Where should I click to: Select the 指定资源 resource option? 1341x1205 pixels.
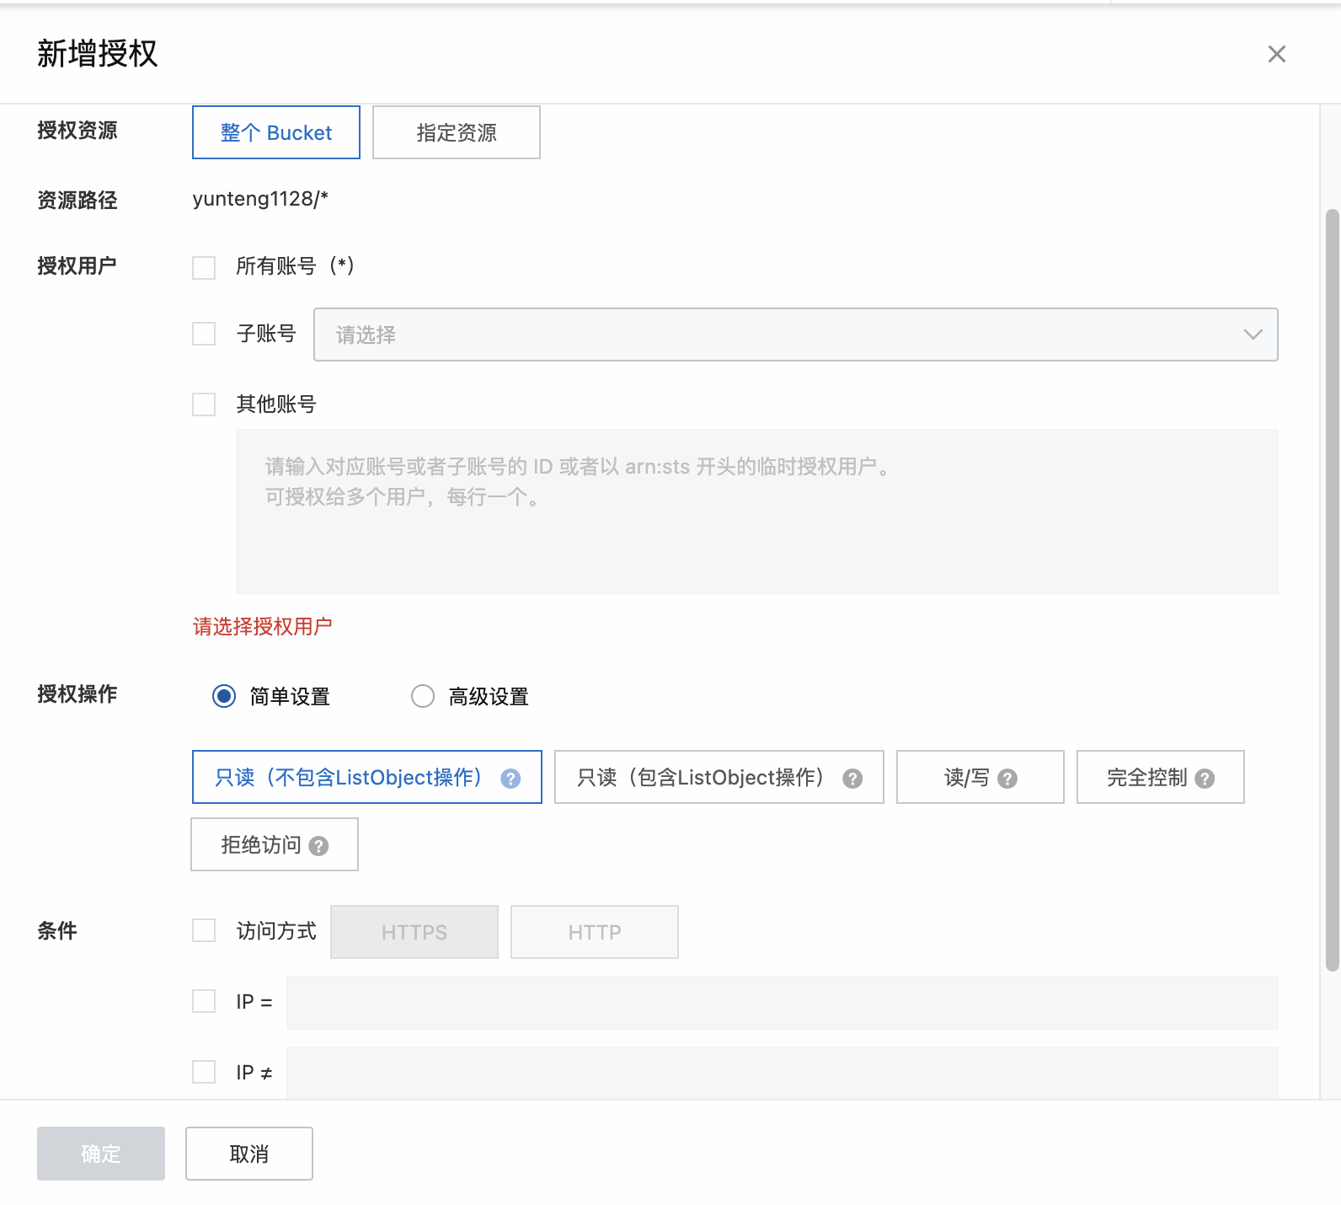tap(457, 132)
